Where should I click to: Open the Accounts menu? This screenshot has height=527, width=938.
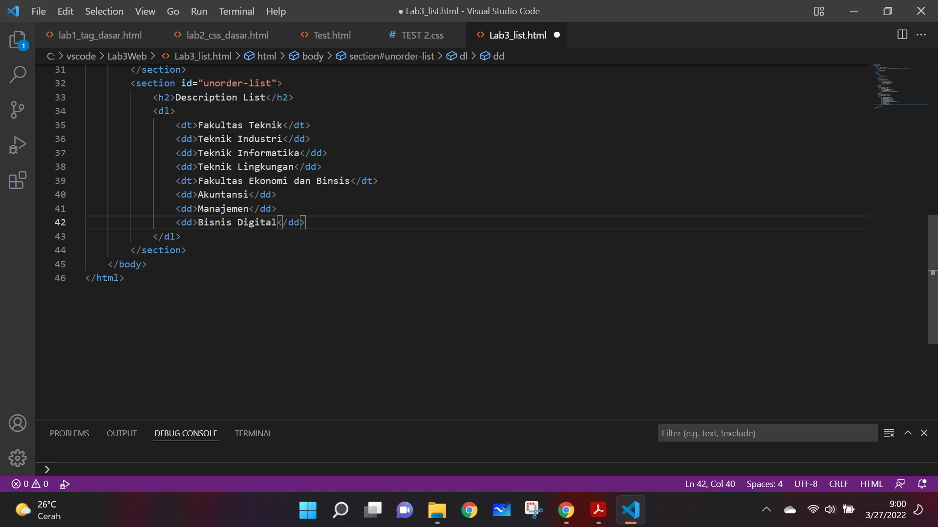(x=18, y=423)
